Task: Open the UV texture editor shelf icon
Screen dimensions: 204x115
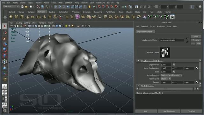Action: [172, 17]
